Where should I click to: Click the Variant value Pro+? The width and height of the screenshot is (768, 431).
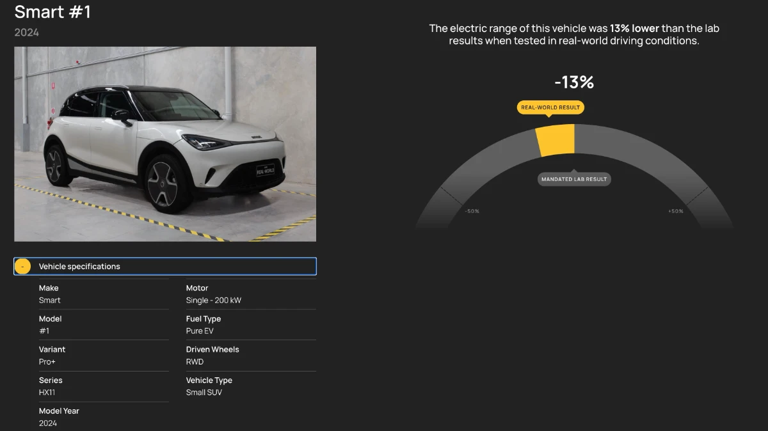coord(47,362)
